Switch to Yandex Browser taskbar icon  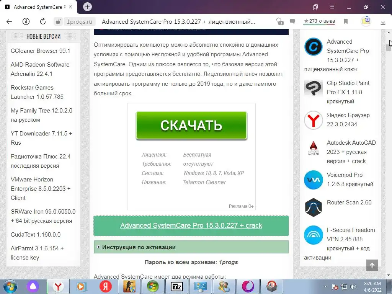[58, 286]
